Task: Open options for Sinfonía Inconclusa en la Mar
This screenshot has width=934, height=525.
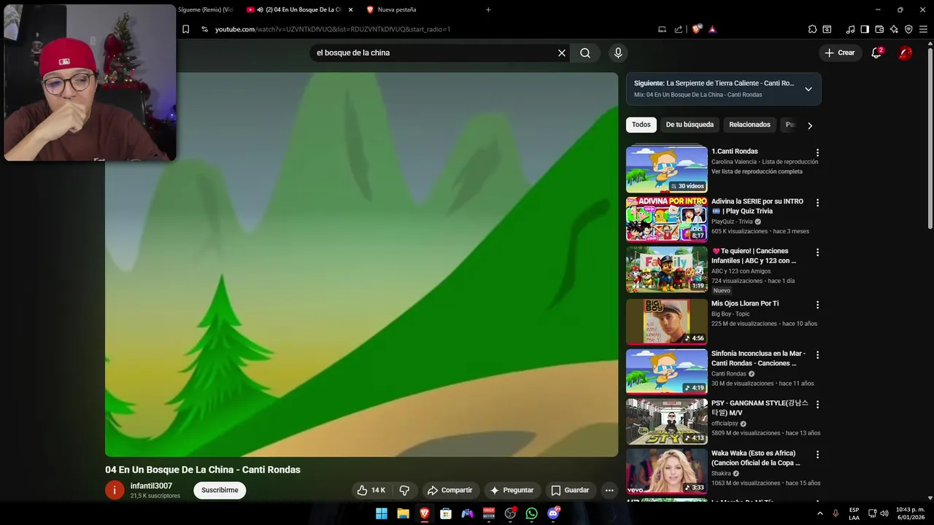Action: click(817, 355)
